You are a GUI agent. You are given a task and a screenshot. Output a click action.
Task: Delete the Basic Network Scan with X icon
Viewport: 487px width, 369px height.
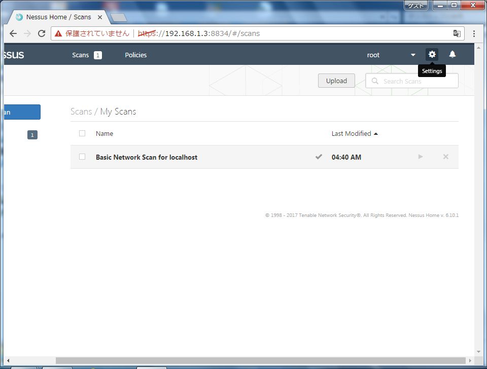pyautogui.click(x=446, y=157)
